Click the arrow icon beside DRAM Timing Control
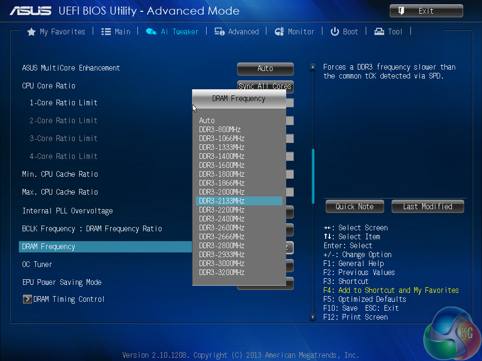The height and width of the screenshot is (361, 482). (27, 299)
